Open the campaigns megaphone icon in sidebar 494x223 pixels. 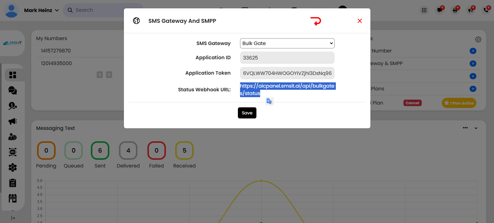click(13, 121)
